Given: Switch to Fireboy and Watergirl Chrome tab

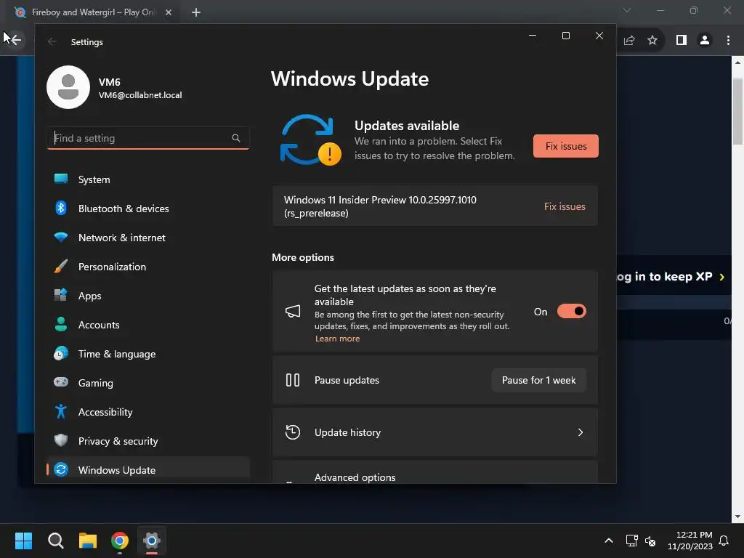Looking at the screenshot, I should click(93, 12).
